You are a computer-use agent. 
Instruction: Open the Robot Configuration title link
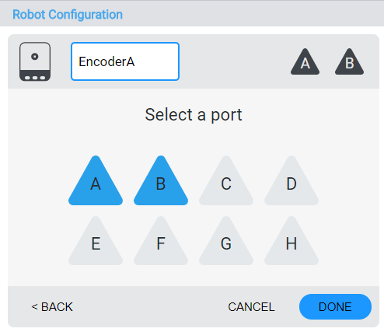click(68, 15)
